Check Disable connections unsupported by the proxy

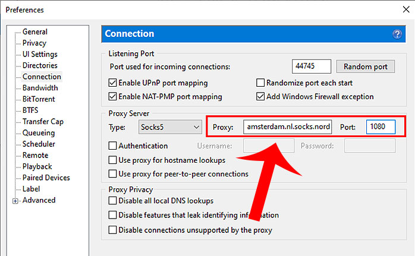pyautogui.click(x=114, y=229)
